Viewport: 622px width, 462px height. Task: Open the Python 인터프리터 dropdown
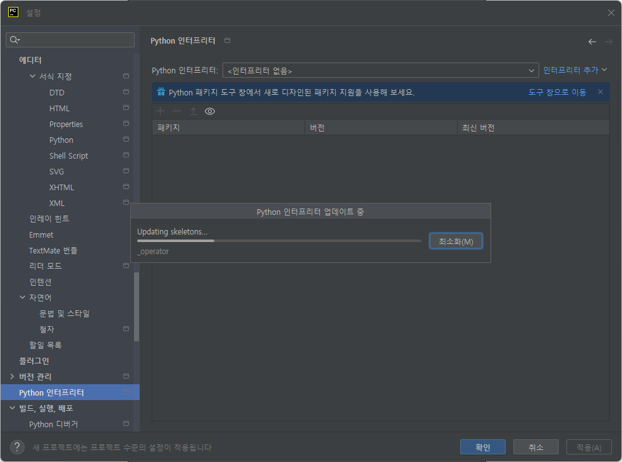[381, 71]
